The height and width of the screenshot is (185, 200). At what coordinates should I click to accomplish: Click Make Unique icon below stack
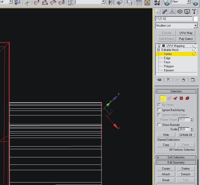click(x=177, y=80)
